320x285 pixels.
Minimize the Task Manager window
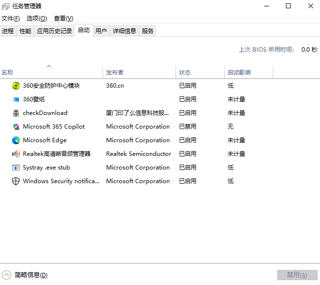(267, 6)
